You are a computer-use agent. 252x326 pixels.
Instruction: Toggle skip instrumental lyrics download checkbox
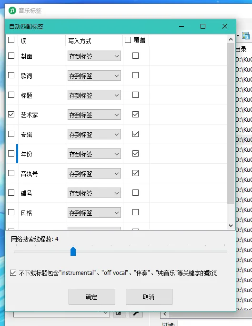tap(13, 273)
